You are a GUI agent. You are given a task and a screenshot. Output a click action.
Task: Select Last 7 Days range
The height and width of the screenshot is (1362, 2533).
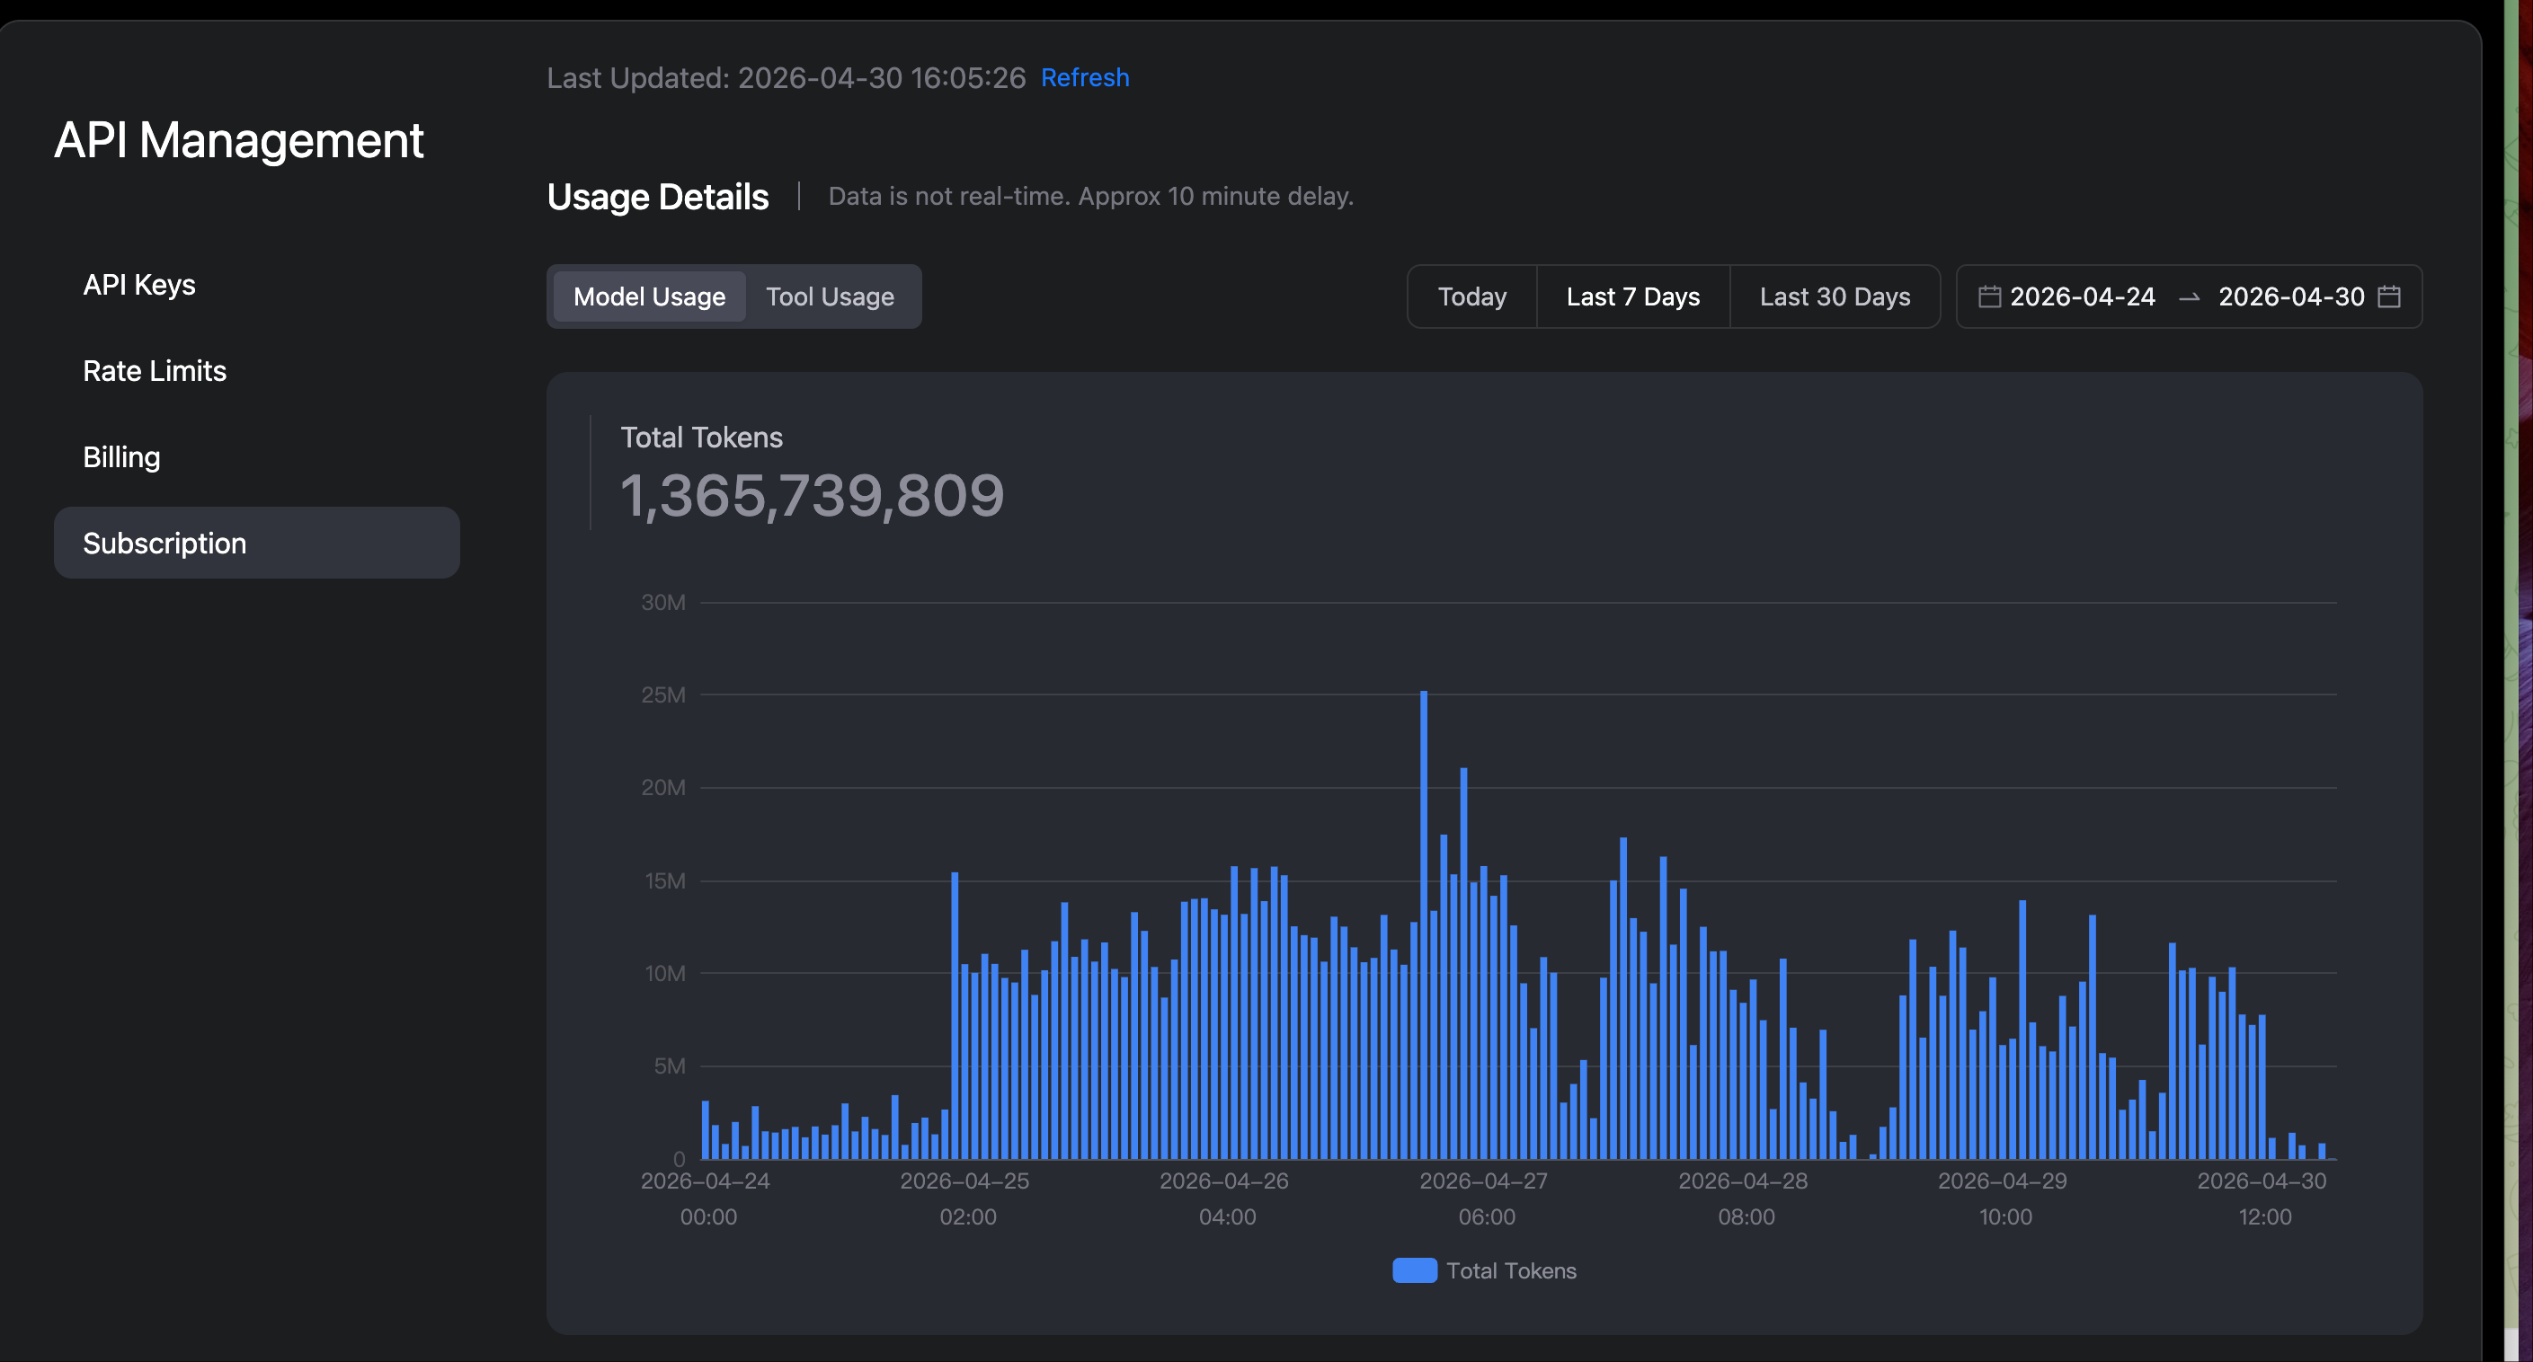coord(1632,296)
